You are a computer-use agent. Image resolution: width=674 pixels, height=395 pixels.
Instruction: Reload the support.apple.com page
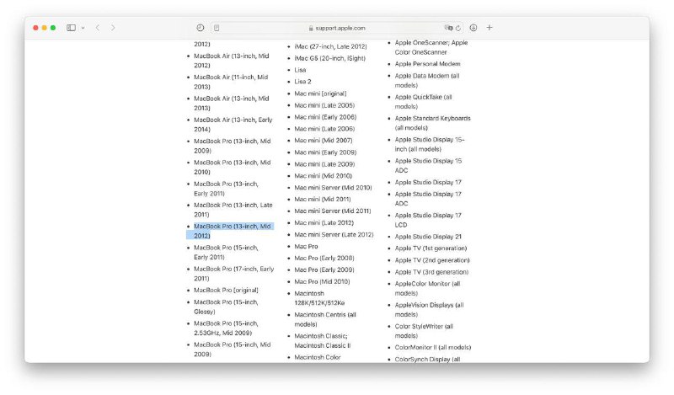tap(458, 28)
